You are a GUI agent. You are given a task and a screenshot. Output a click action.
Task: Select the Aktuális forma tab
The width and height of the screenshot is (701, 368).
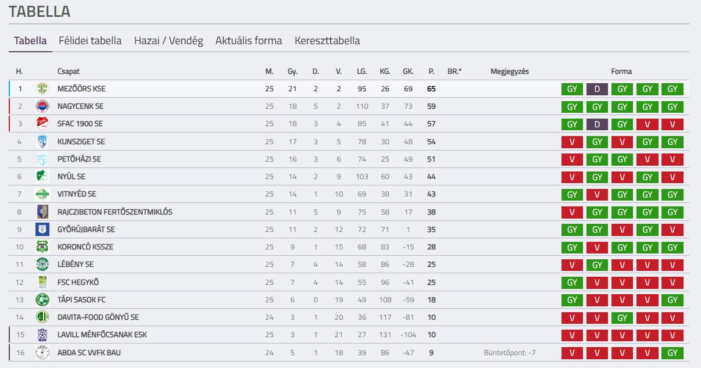[249, 41]
